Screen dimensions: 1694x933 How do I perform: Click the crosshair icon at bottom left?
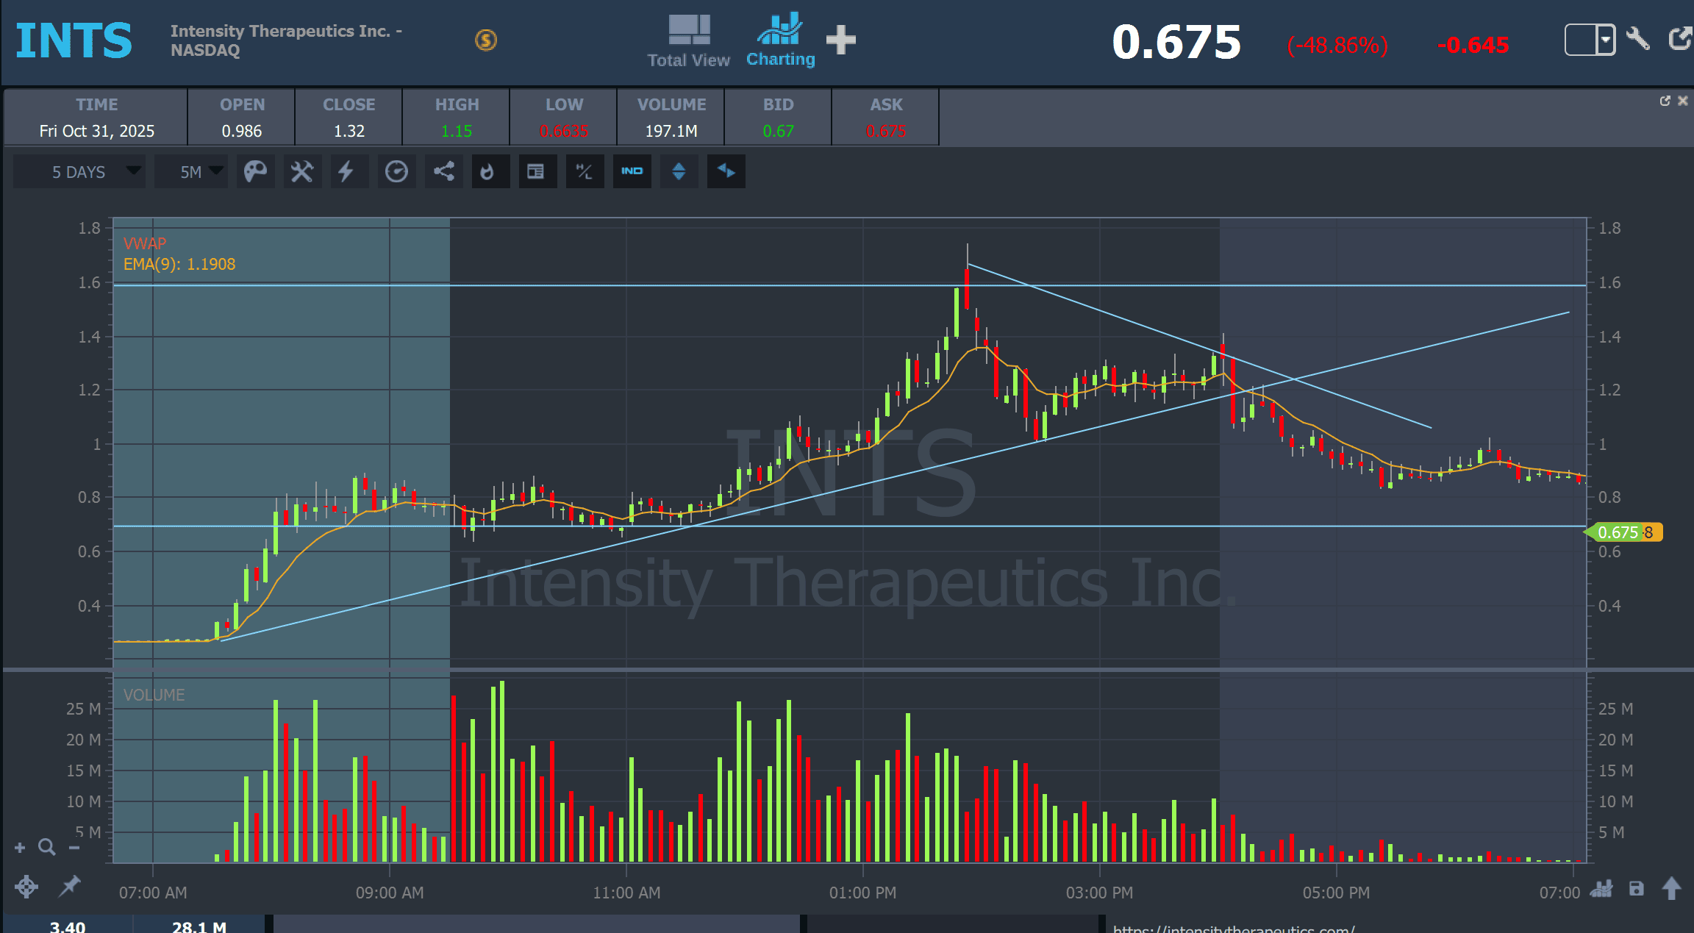coord(26,886)
